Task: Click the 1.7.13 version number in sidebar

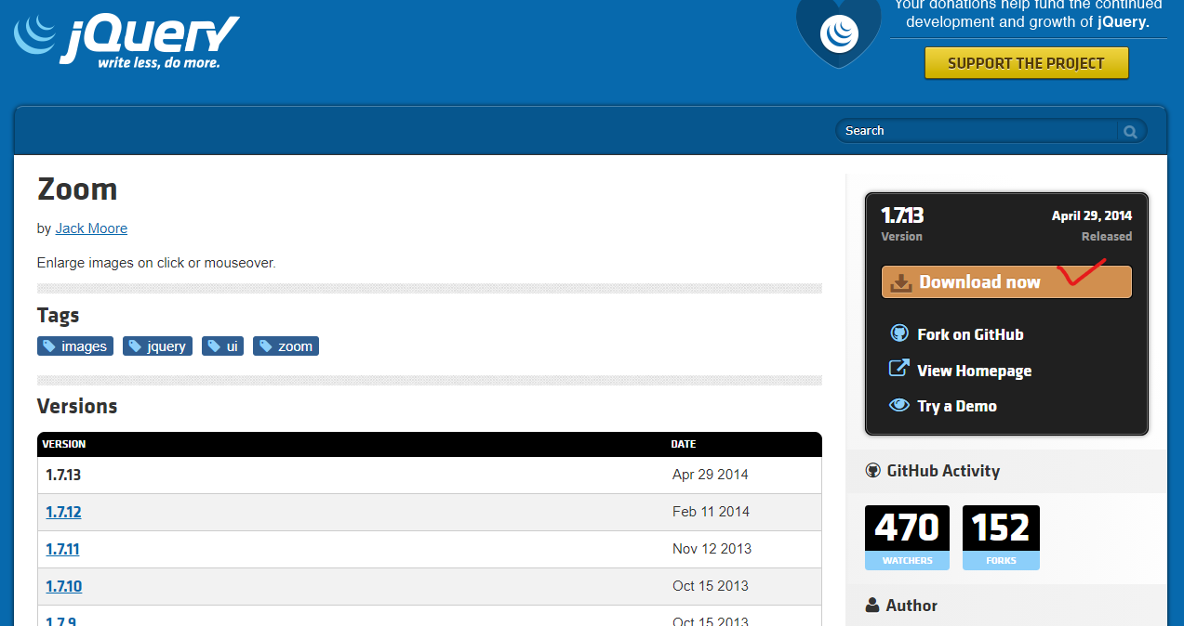Action: [x=902, y=215]
